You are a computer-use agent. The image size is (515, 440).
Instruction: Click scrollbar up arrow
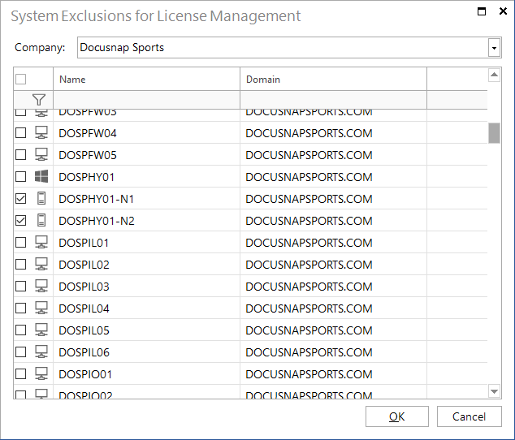(495, 75)
